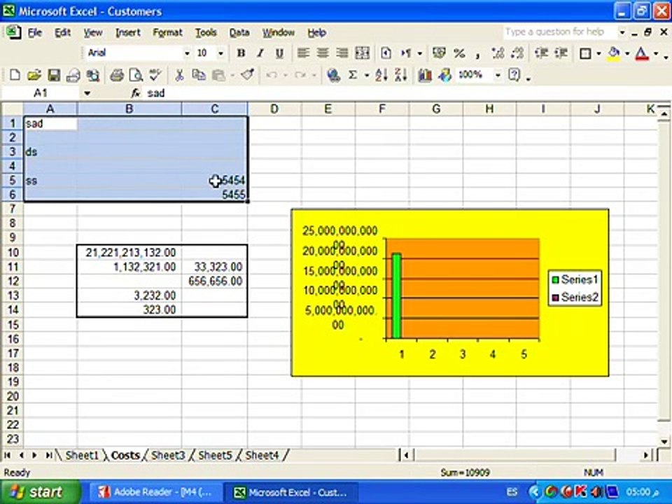
Task: Open Print Preview from the toolbar
Action: click(136, 75)
